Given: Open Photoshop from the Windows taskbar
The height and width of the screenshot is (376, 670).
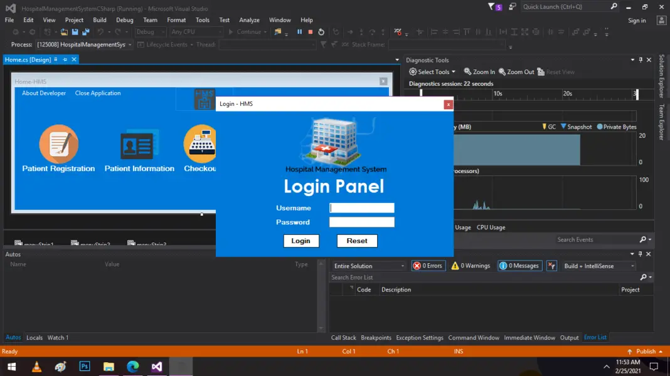Looking at the screenshot, I should [85, 367].
